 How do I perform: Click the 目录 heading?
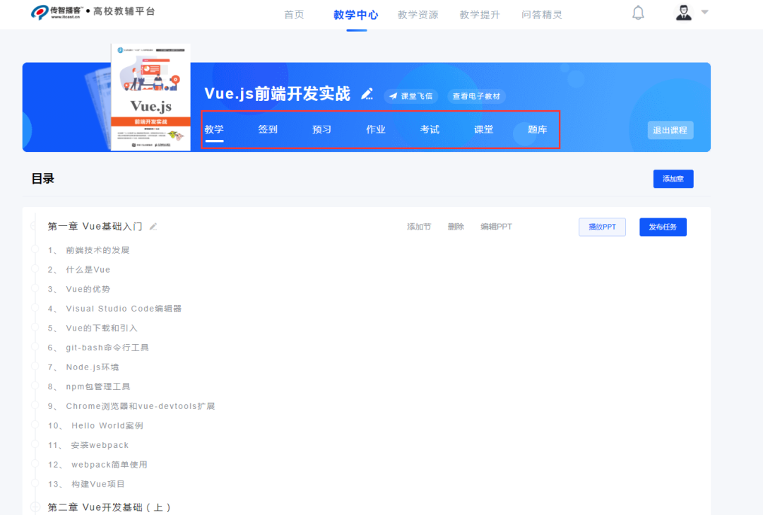43,179
